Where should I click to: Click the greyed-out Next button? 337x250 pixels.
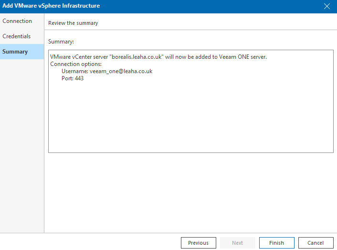click(238, 243)
